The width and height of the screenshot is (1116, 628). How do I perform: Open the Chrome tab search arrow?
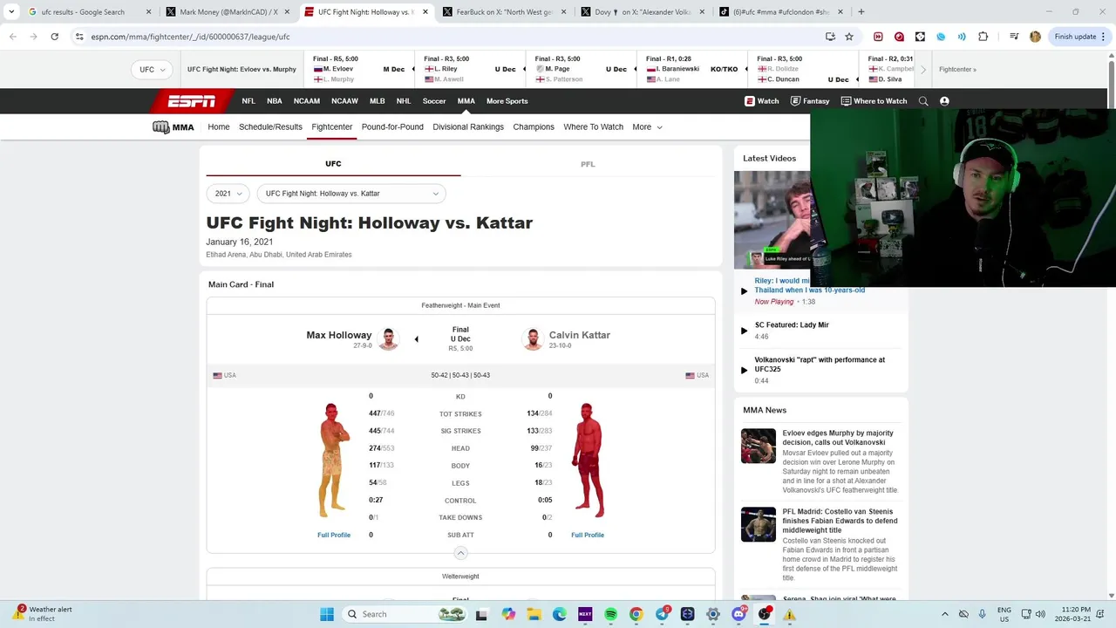click(x=11, y=12)
